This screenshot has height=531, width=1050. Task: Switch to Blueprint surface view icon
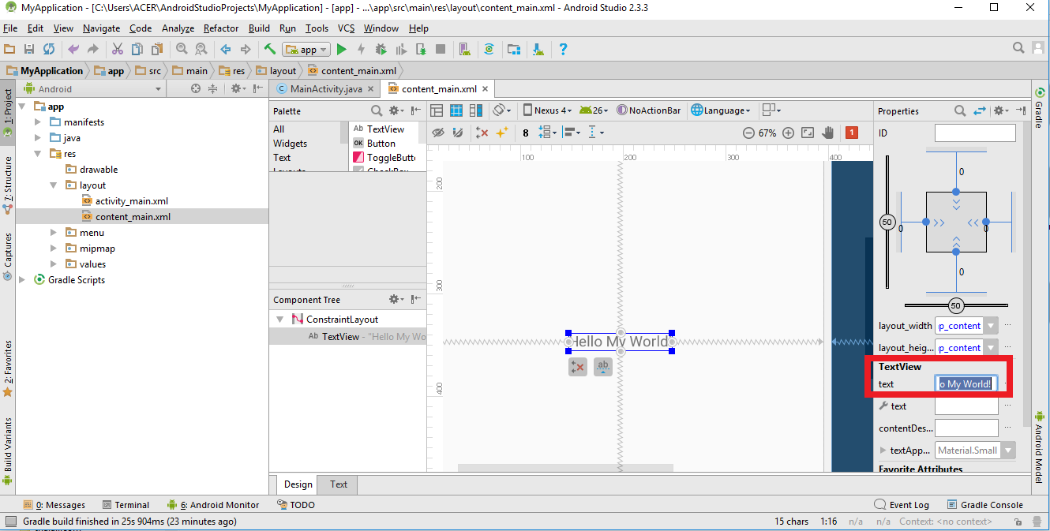point(456,110)
